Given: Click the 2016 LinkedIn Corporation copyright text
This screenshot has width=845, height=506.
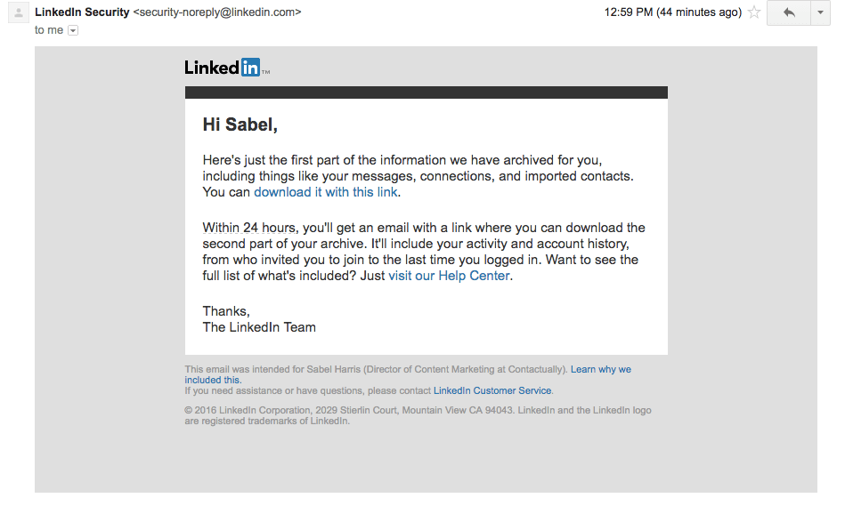Looking at the screenshot, I should (x=418, y=415).
